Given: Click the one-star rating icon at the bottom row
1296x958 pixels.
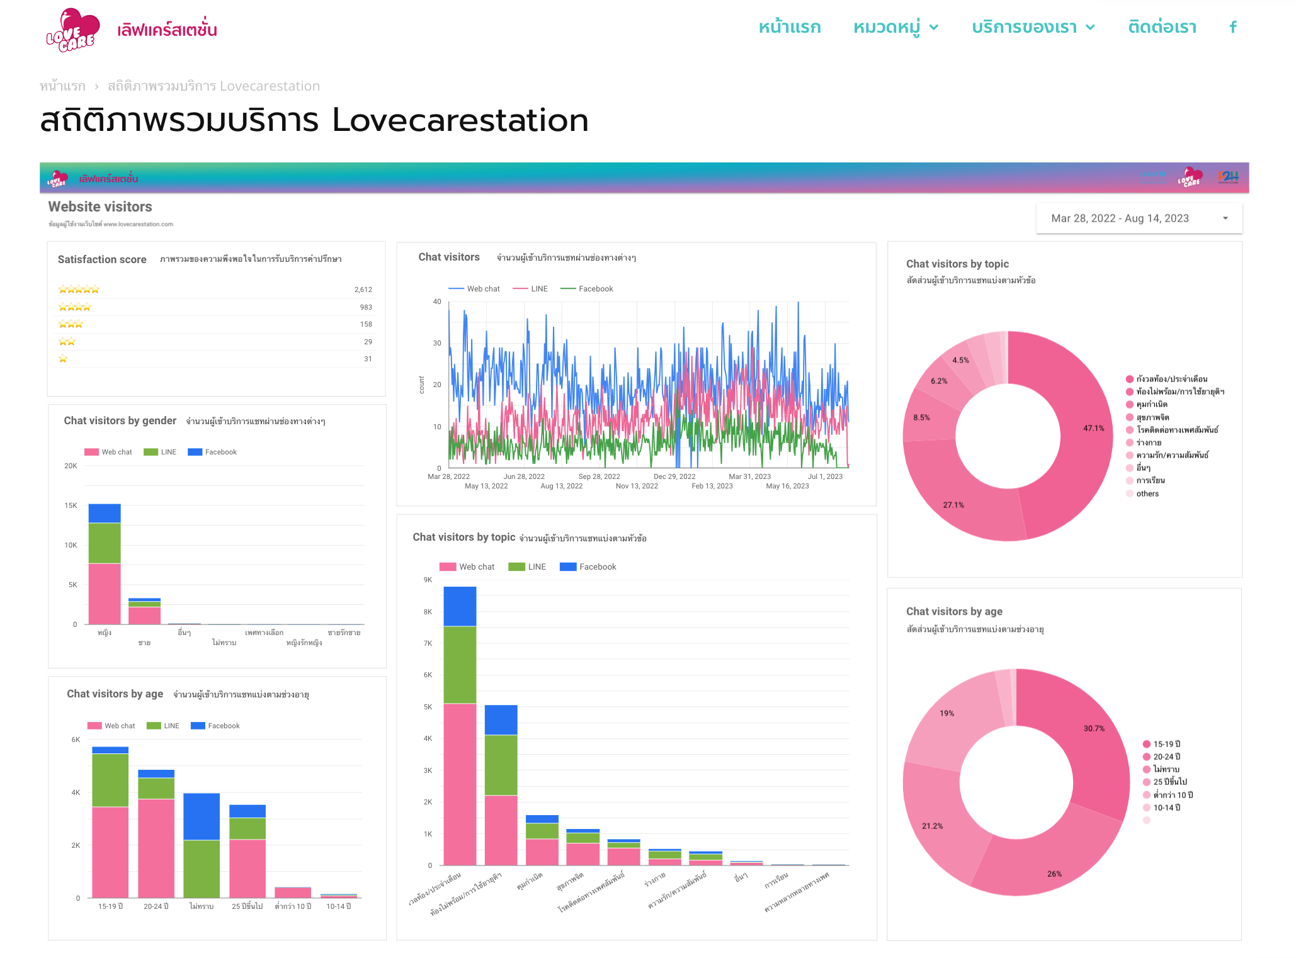Looking at the screenshot, I should 63,358.
